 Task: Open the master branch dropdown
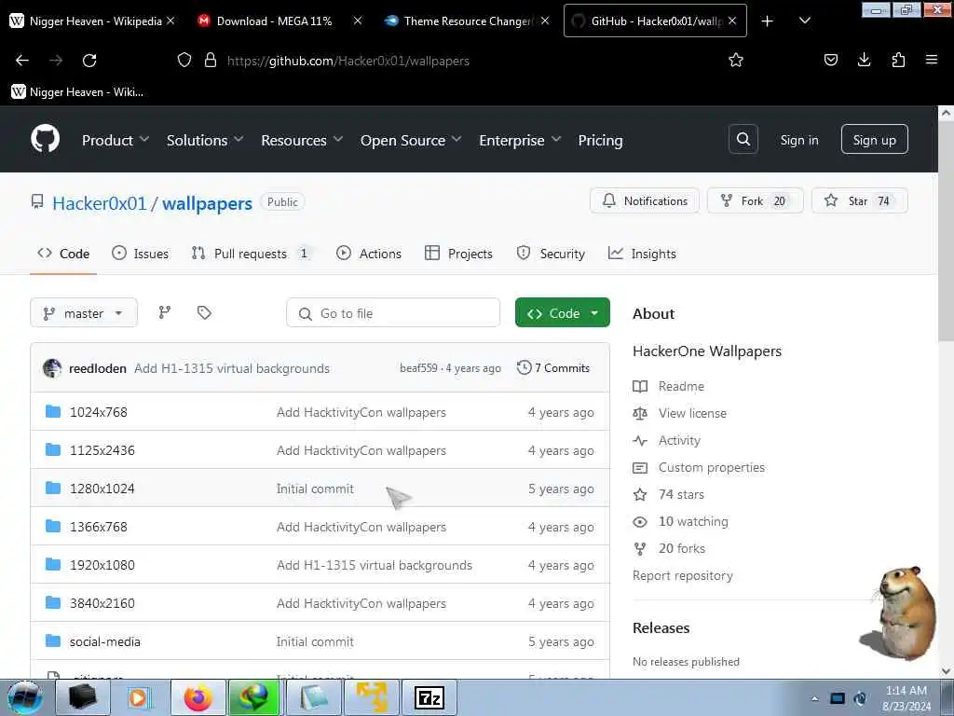83,313
